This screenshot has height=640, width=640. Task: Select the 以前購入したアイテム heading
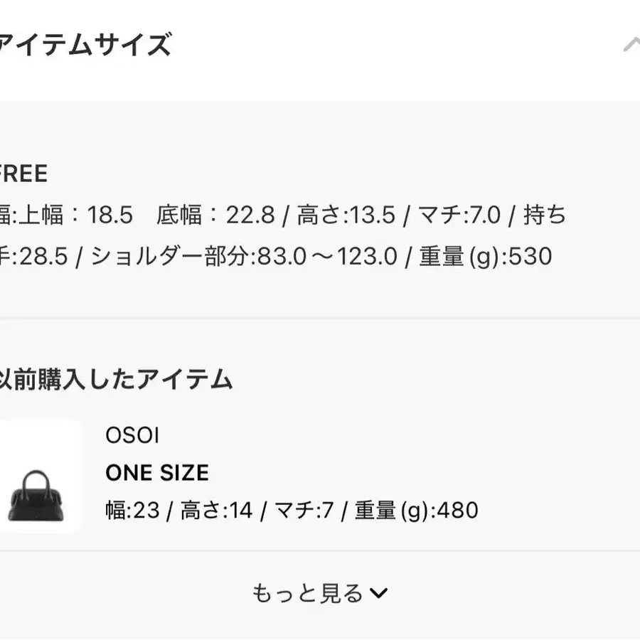coord(116,379)
